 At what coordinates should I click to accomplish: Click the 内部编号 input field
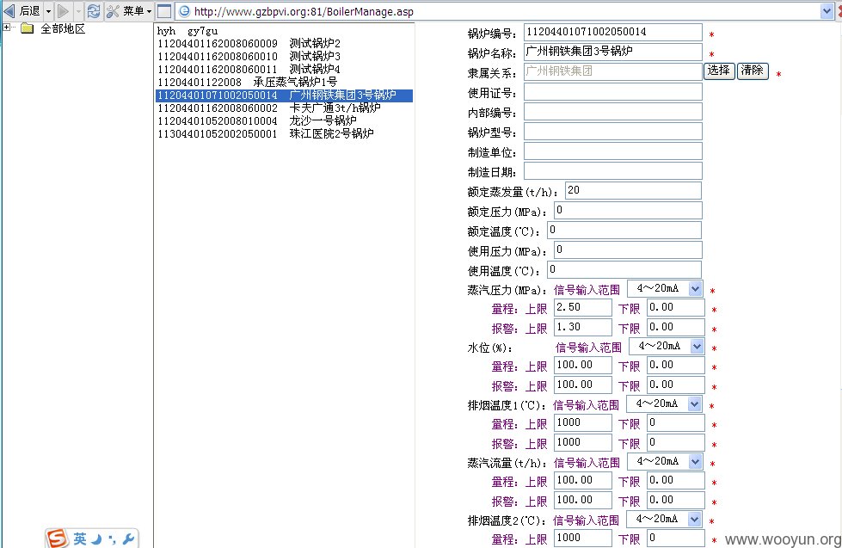(612, 112)
